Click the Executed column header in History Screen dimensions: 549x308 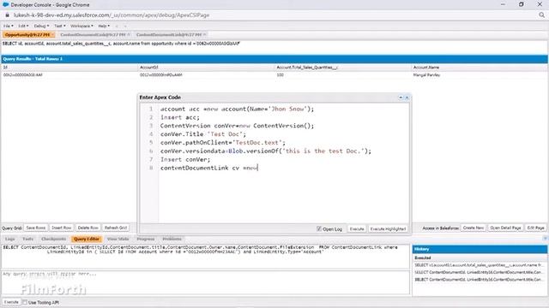[480, 258]
